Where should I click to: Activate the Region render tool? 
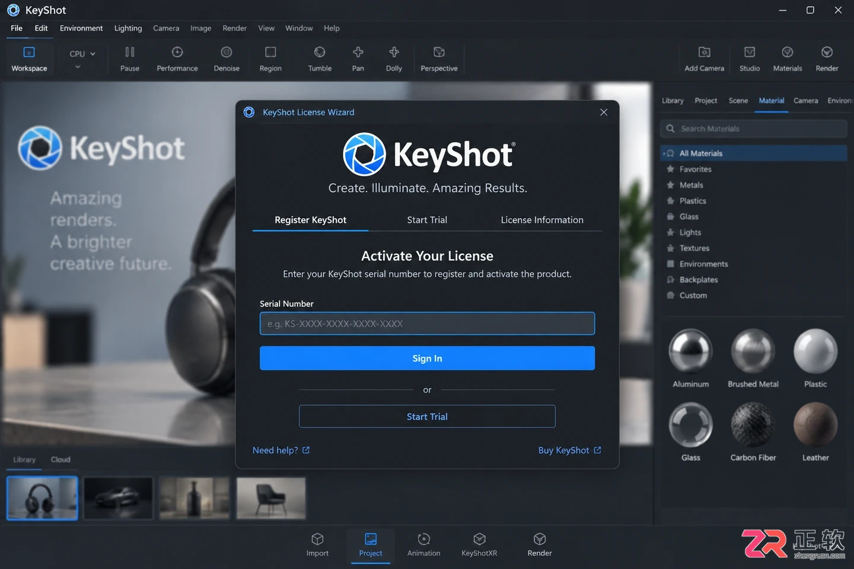point(270,53)
